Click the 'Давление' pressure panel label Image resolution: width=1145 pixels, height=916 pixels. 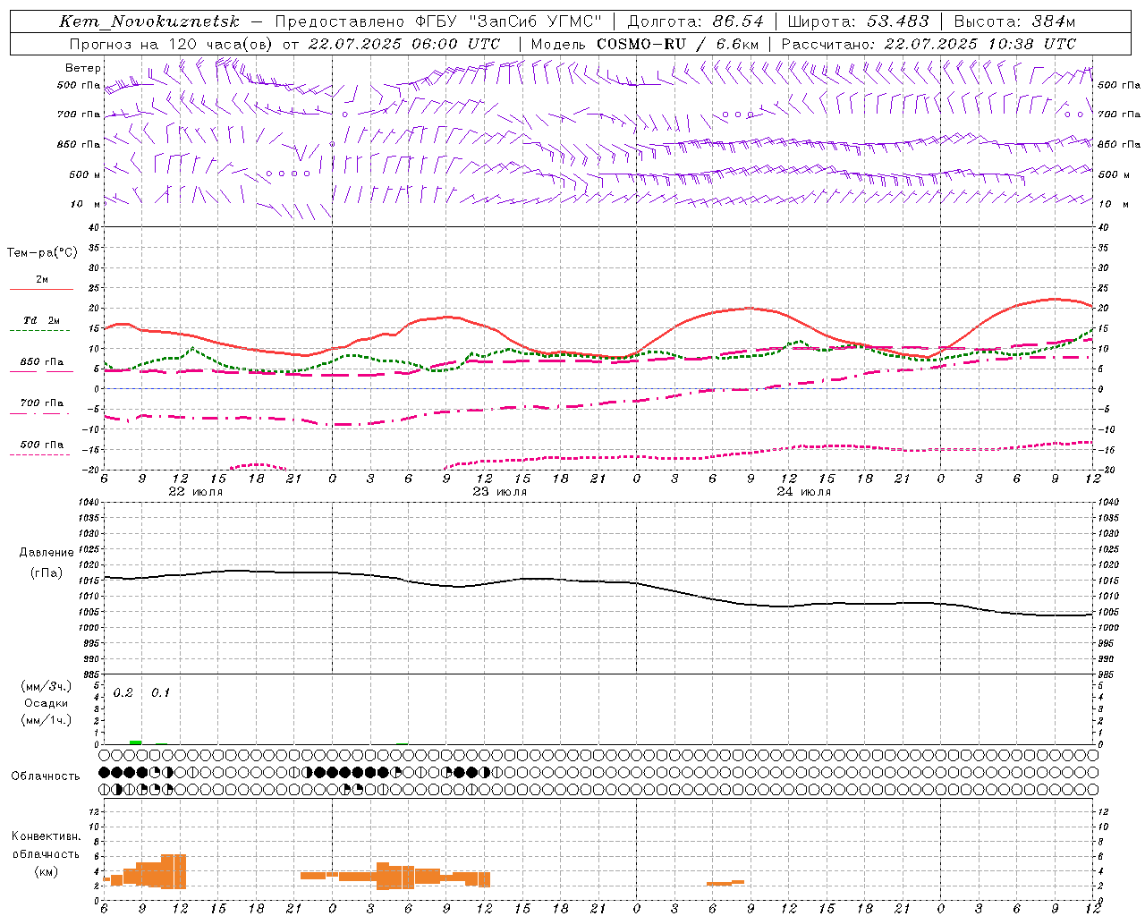pos(47,553)
